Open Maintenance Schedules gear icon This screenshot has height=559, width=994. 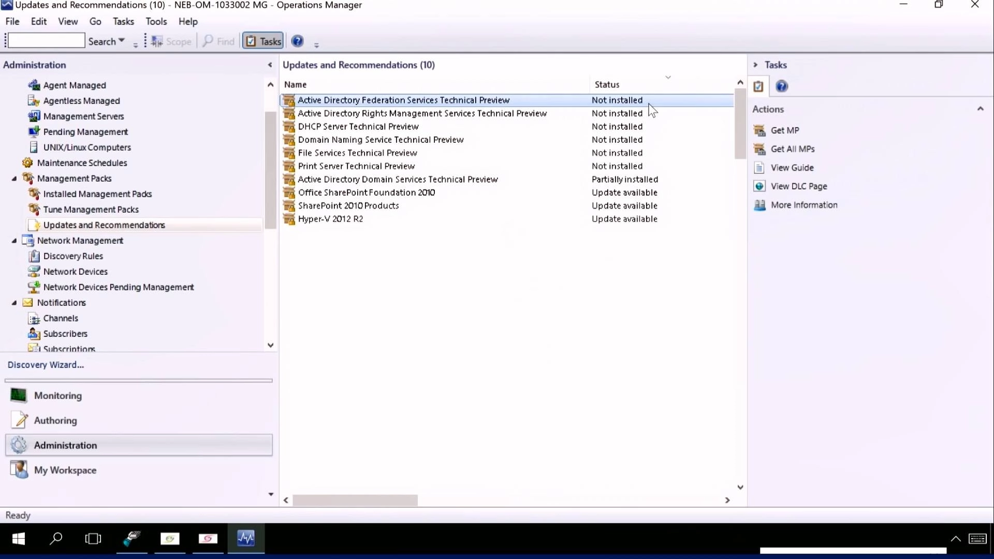pyautogui.click(x=27, y=163)
